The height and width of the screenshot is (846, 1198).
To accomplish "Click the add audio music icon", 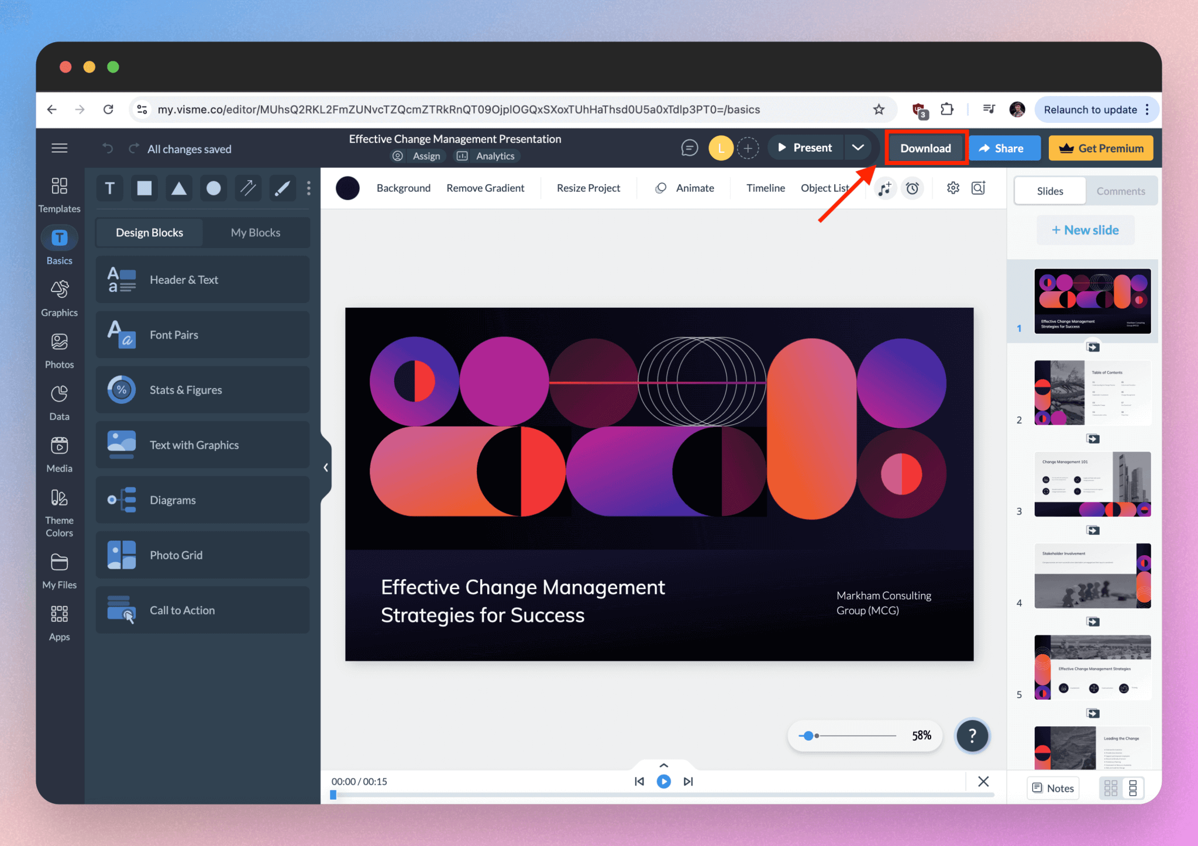I will point(884,188).
